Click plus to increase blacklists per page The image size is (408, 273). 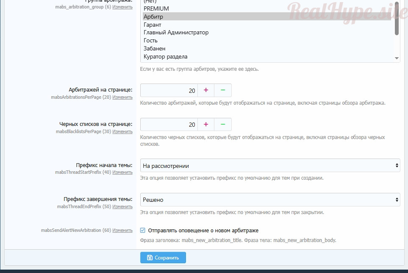(206, 125)
